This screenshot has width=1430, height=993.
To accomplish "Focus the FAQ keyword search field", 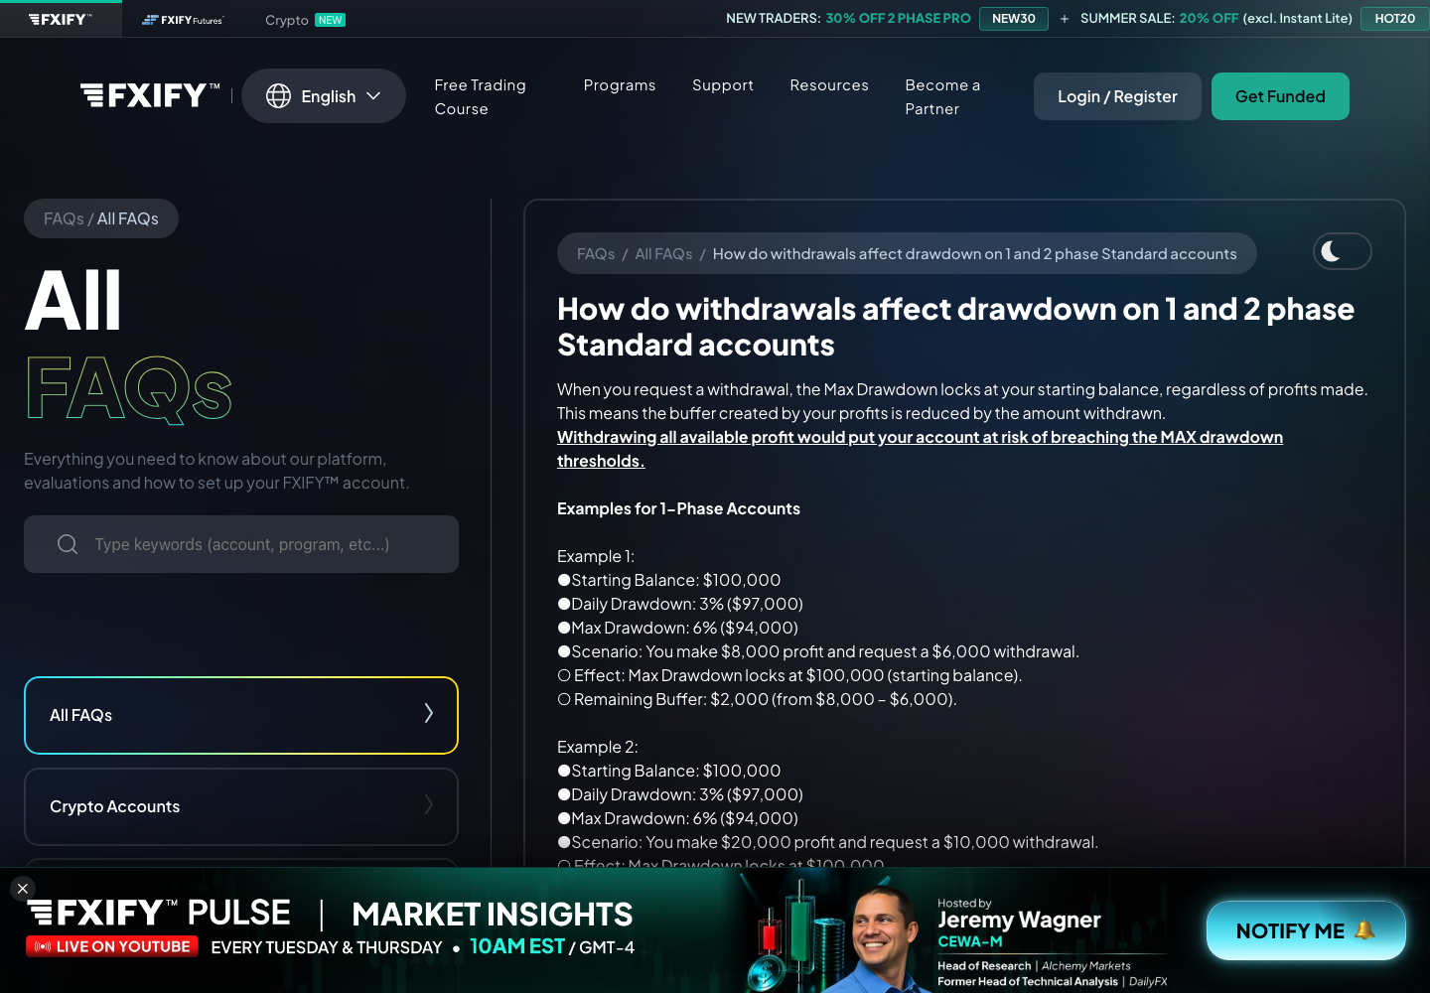I will [x=241, y=544].
